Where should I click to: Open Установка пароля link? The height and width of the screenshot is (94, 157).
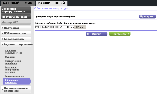[x=14, y=76]
